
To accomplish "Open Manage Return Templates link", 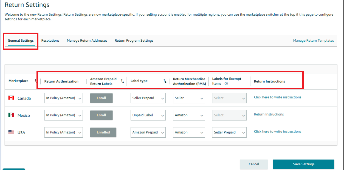I will (x=314, y=41).
